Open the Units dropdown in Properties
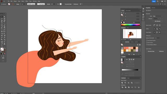The image size is (167, 94). (158, 16)
